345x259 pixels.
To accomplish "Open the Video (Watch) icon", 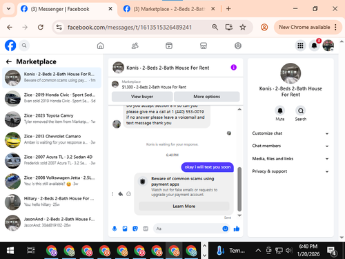I will [x=169, y=46].
